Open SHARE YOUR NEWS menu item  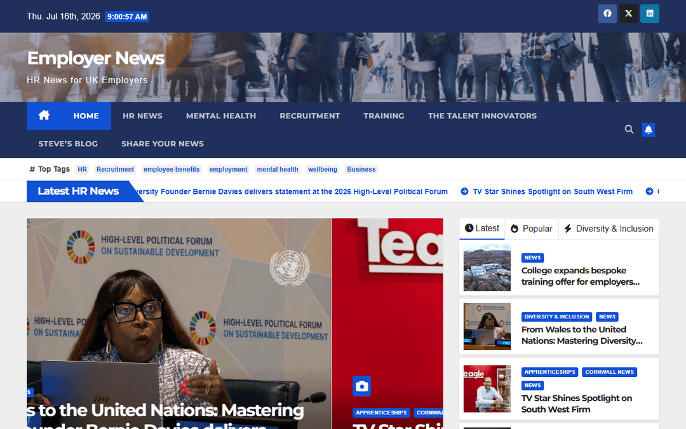[x=163, y=144]
